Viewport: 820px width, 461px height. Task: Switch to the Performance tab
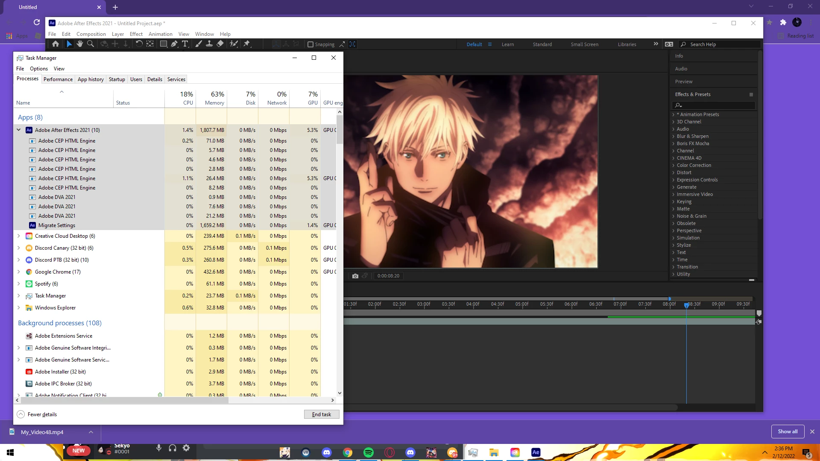(58, 79)
